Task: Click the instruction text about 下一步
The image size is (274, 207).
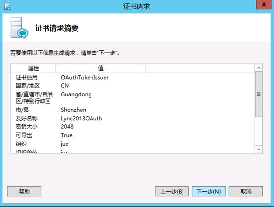Action: (65, 53)
